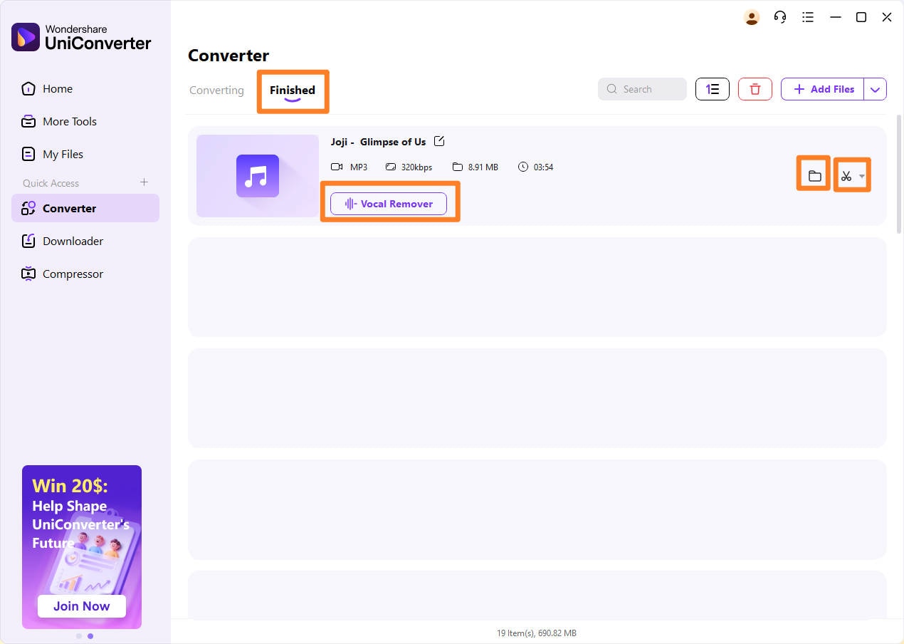Click the sort order list icon
This screenshot has height=644, width=904.
click(713, 89)
